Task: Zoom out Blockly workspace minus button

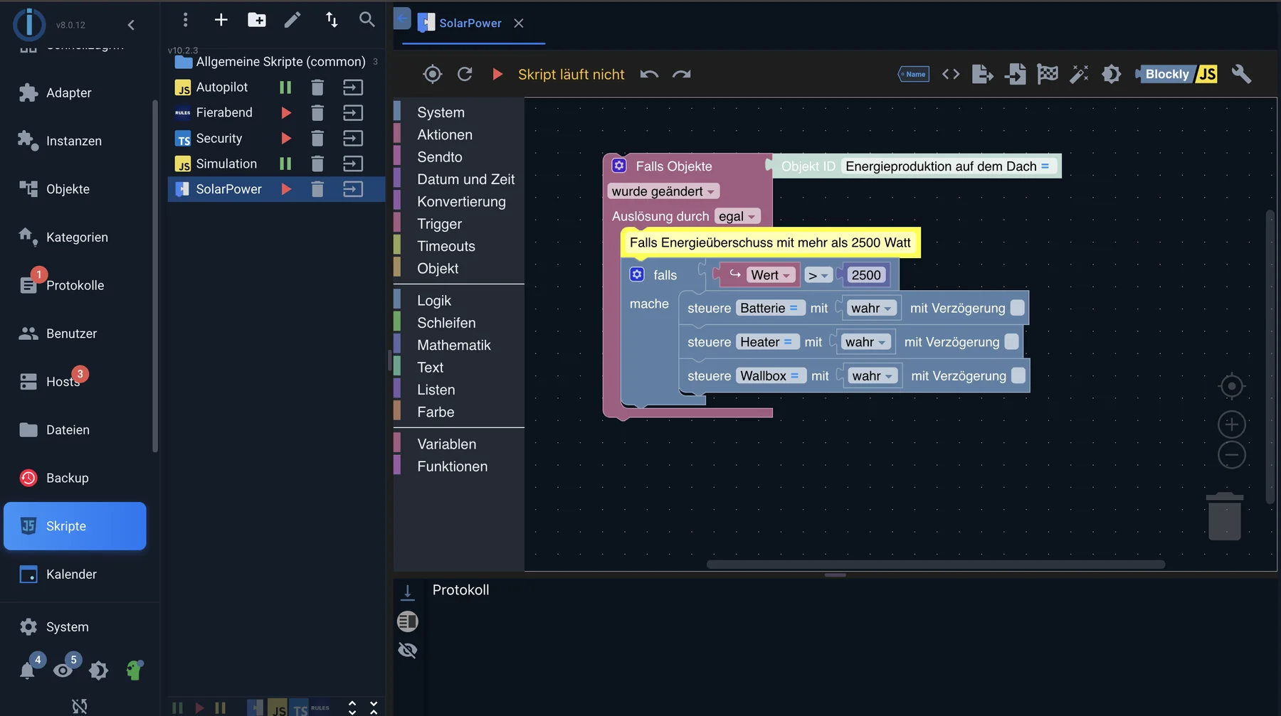Action: [x=1231, y=455]
